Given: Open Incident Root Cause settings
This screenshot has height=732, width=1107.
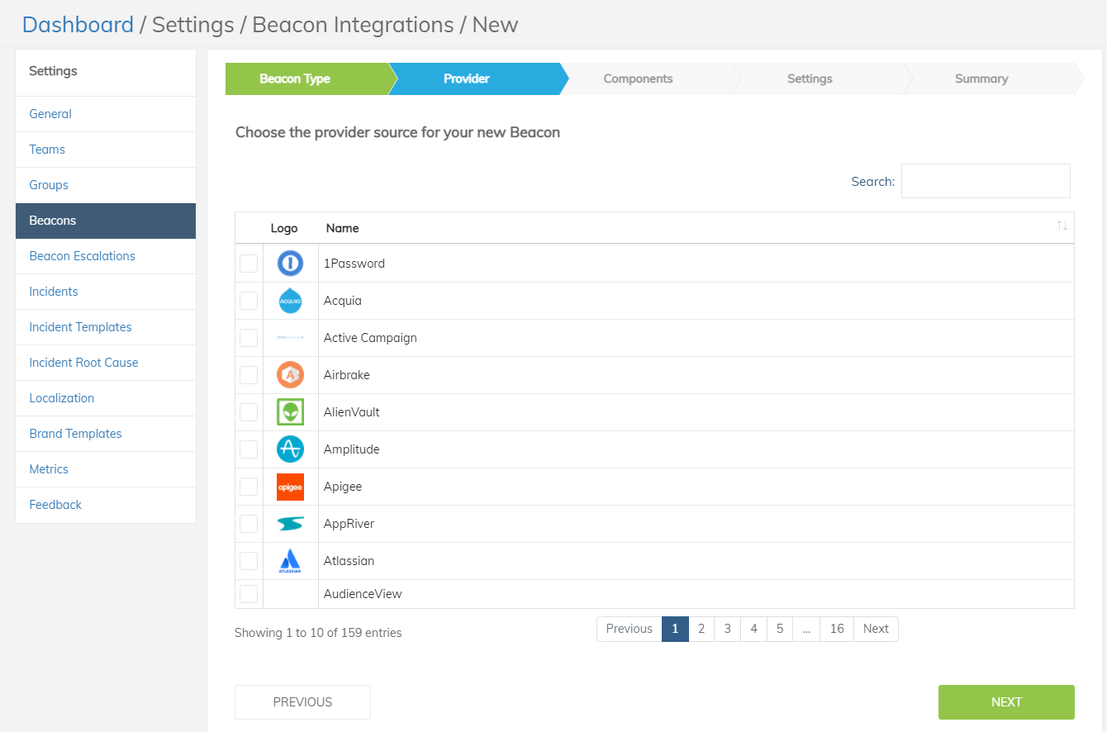Looking at the screenshot, I should pyautogui.click(x=106, y=363).
